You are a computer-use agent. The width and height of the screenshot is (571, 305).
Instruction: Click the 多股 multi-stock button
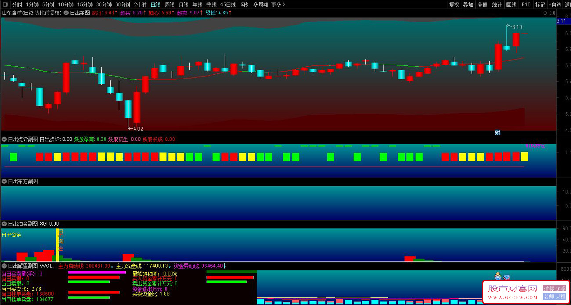[482, 4]
